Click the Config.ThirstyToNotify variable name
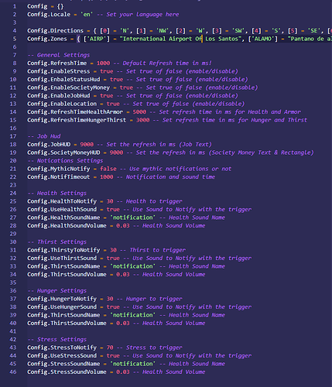The image size is (332, 387). 63,250
